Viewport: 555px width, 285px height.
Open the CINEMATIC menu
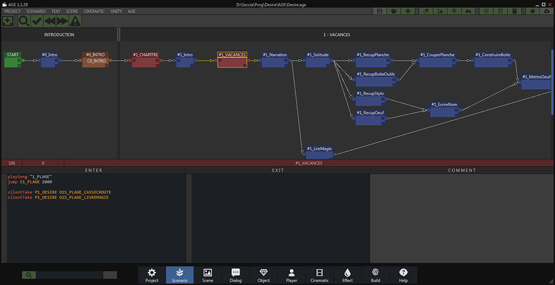pyautogui.click(x=94, y=11)
